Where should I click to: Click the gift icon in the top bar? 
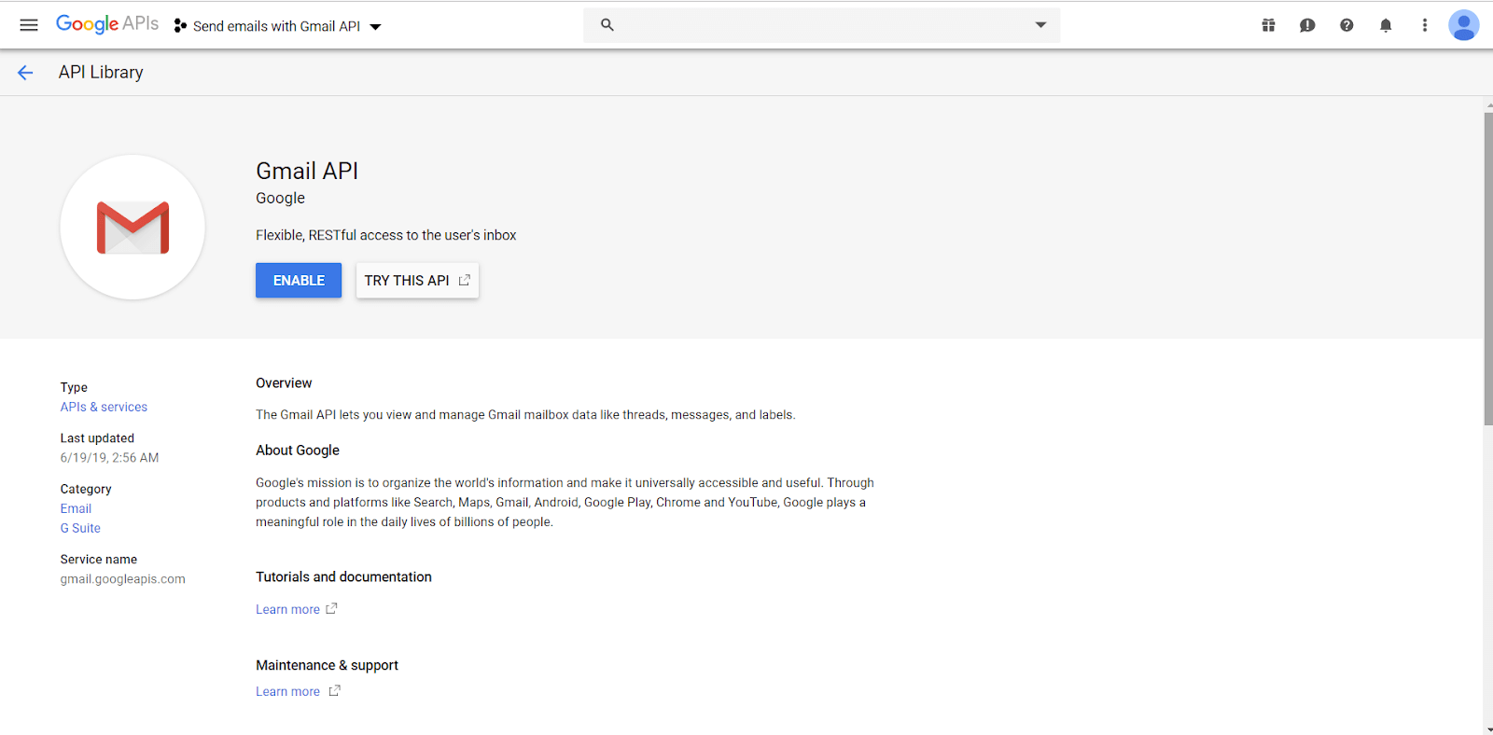pos(1268,25)
